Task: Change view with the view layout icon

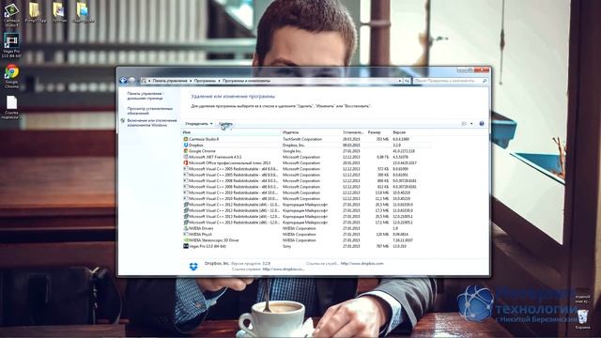Action: point(464,123)
